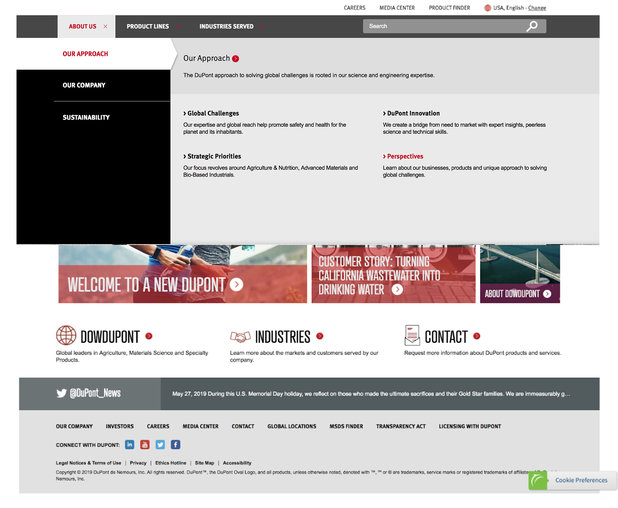Click the INDUSTRIES heading text
The image size is (618, 508).
pos(283,337)
